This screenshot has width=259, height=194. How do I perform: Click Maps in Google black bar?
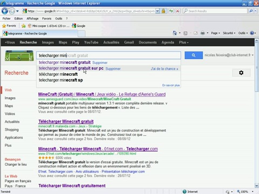(x=63, y=42)
